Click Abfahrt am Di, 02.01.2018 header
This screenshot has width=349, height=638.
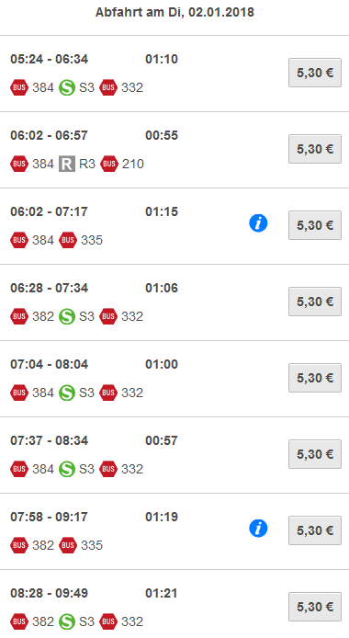(x=174, y=12)
